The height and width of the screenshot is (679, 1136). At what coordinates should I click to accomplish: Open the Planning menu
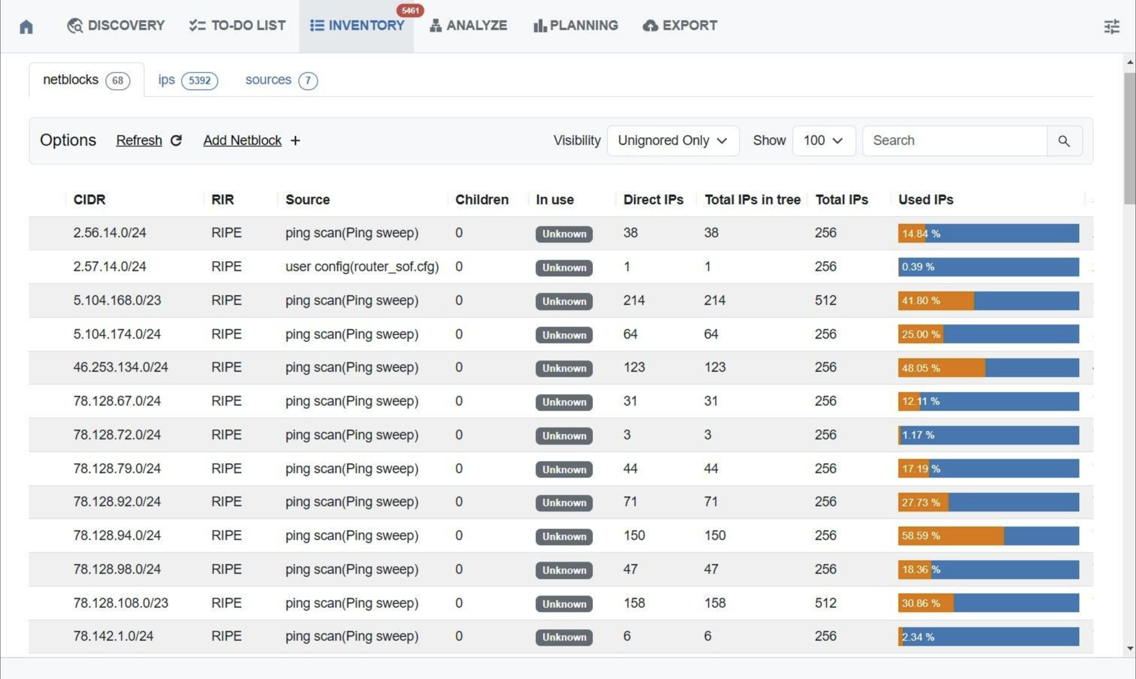(575, 26)
